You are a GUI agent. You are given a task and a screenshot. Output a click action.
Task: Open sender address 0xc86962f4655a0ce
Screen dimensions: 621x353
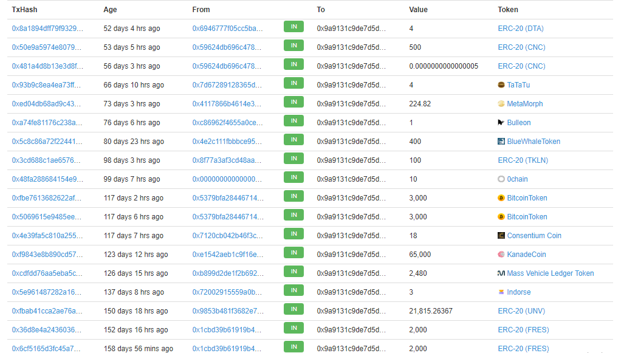pos(227,122)
